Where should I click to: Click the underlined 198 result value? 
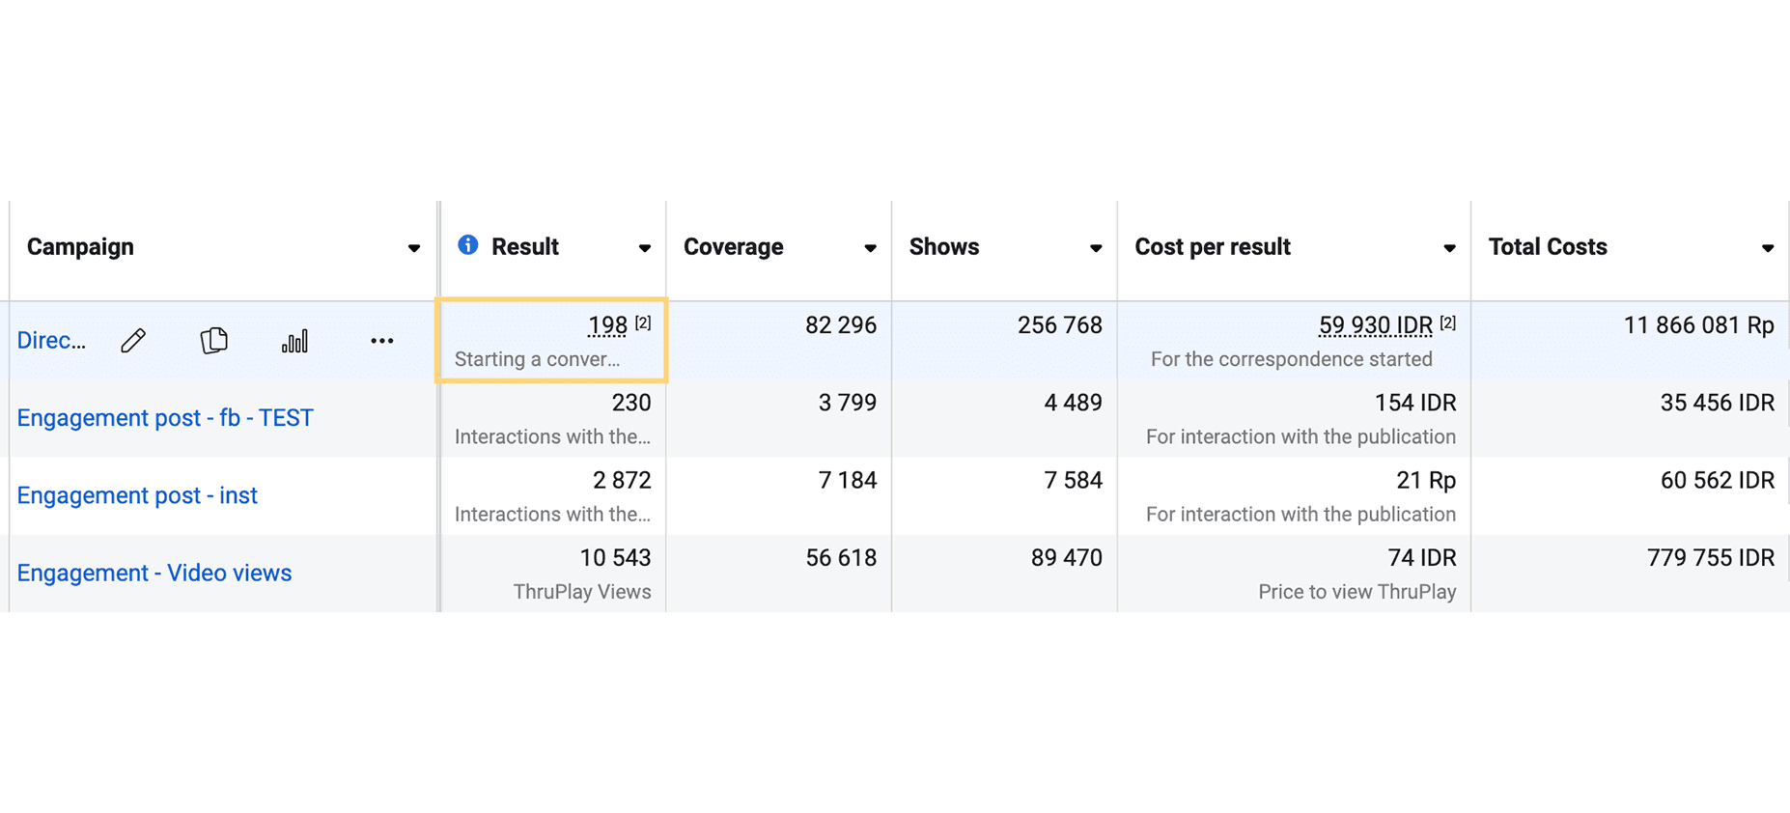click(607, 326)
